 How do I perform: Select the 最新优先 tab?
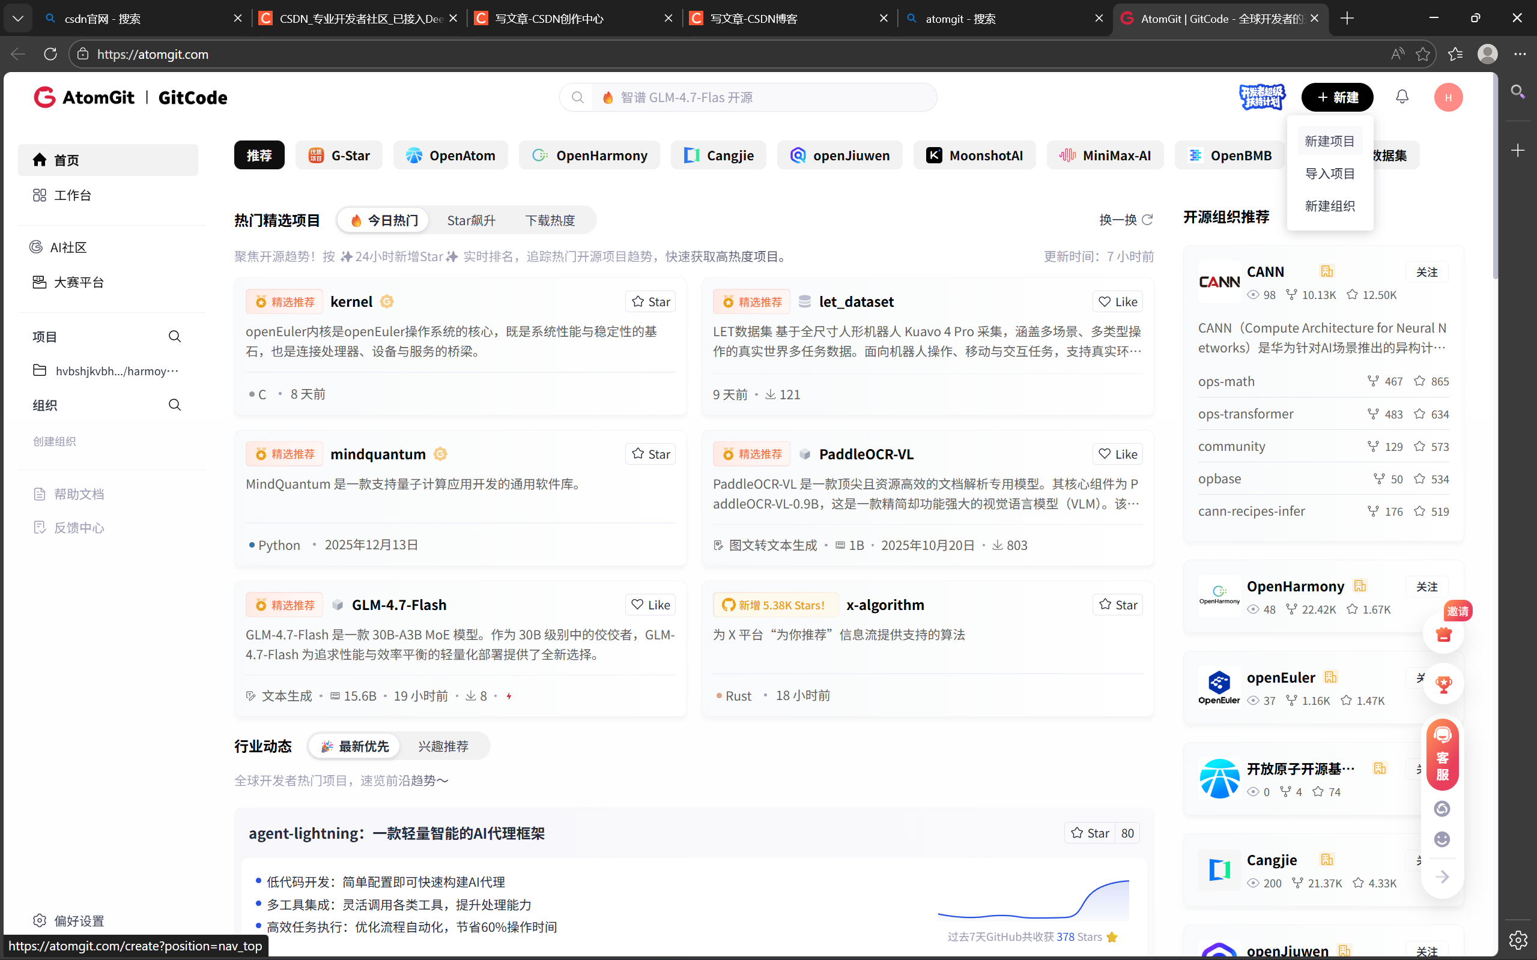pos(354,746)
